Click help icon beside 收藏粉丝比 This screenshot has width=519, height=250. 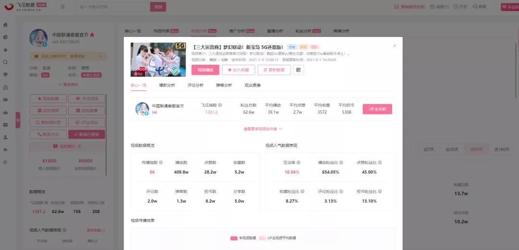coord(303,191)
